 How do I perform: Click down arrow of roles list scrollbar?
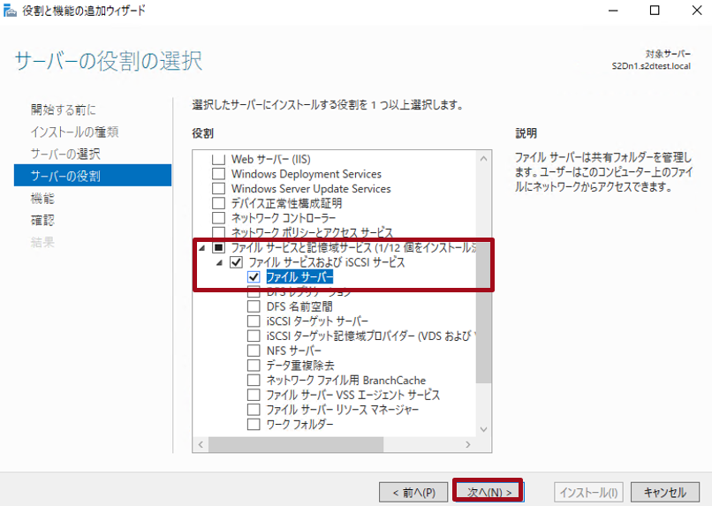(483, 429)
